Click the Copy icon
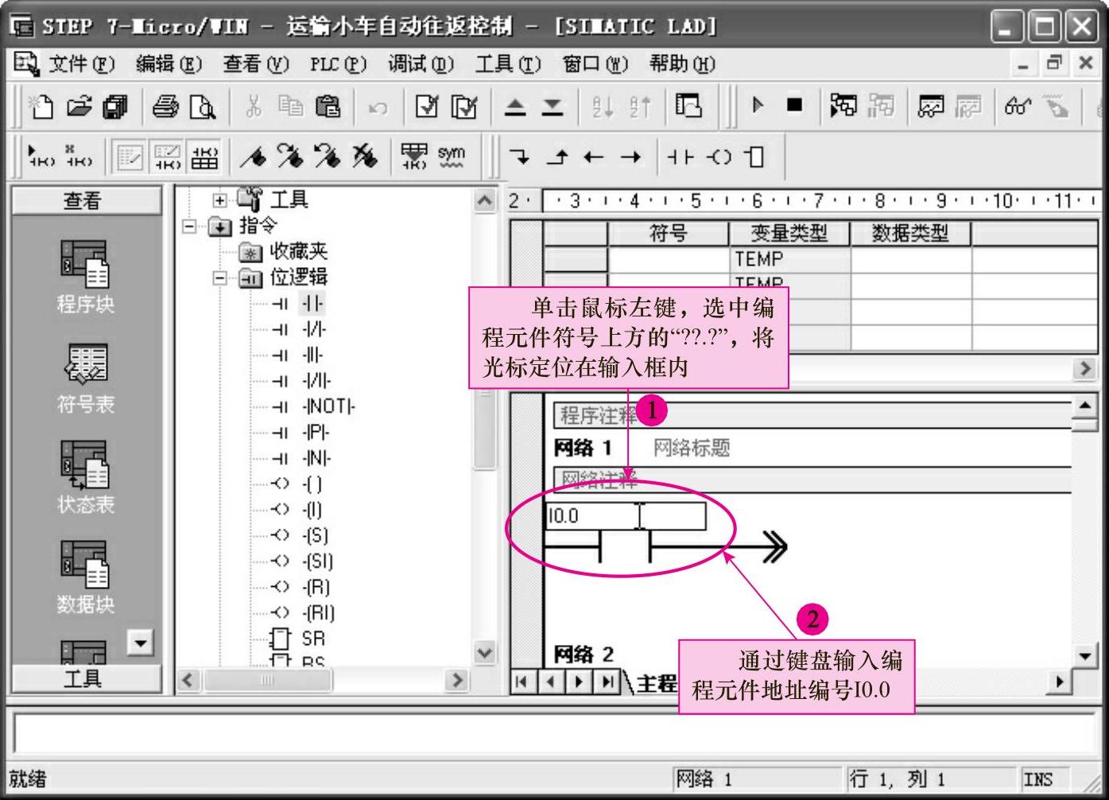 pos(290,106)
